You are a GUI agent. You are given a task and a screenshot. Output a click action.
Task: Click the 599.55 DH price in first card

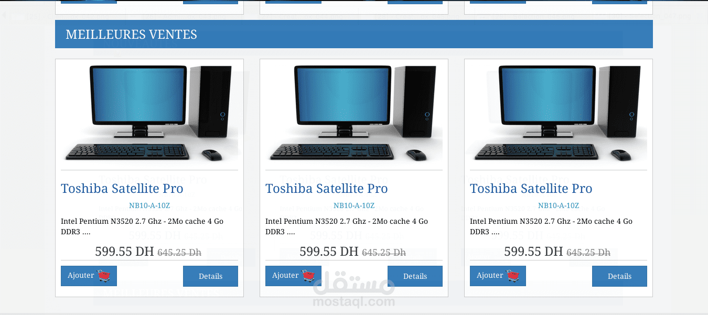pyautogui.click(x=124, y=252)
